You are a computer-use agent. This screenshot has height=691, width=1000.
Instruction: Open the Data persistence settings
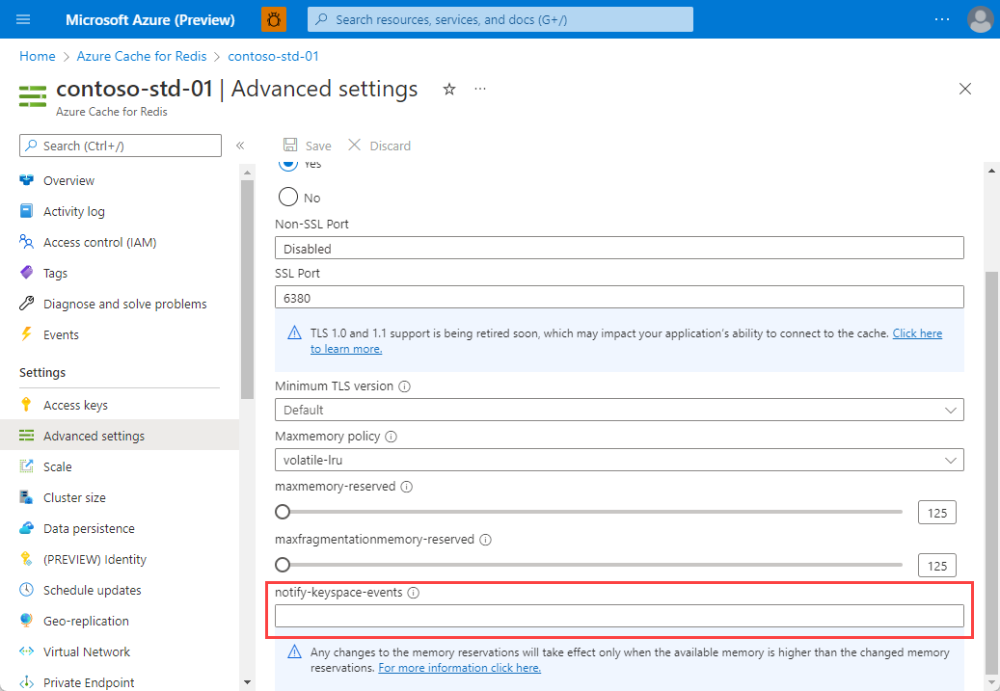[x=90, y=528]
